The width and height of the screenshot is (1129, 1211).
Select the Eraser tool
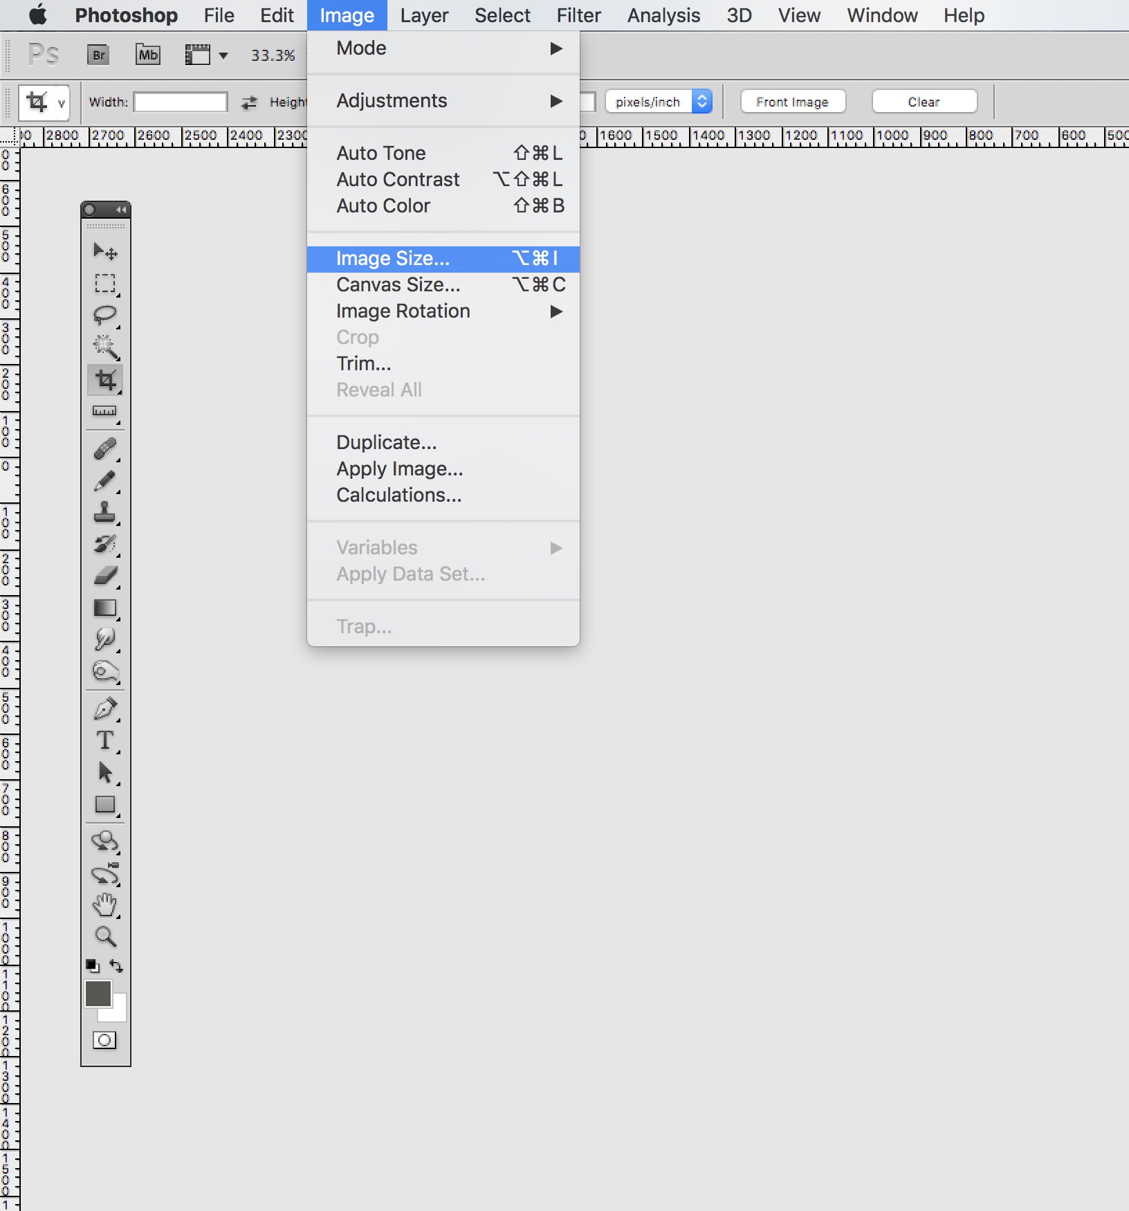[105, 576]
